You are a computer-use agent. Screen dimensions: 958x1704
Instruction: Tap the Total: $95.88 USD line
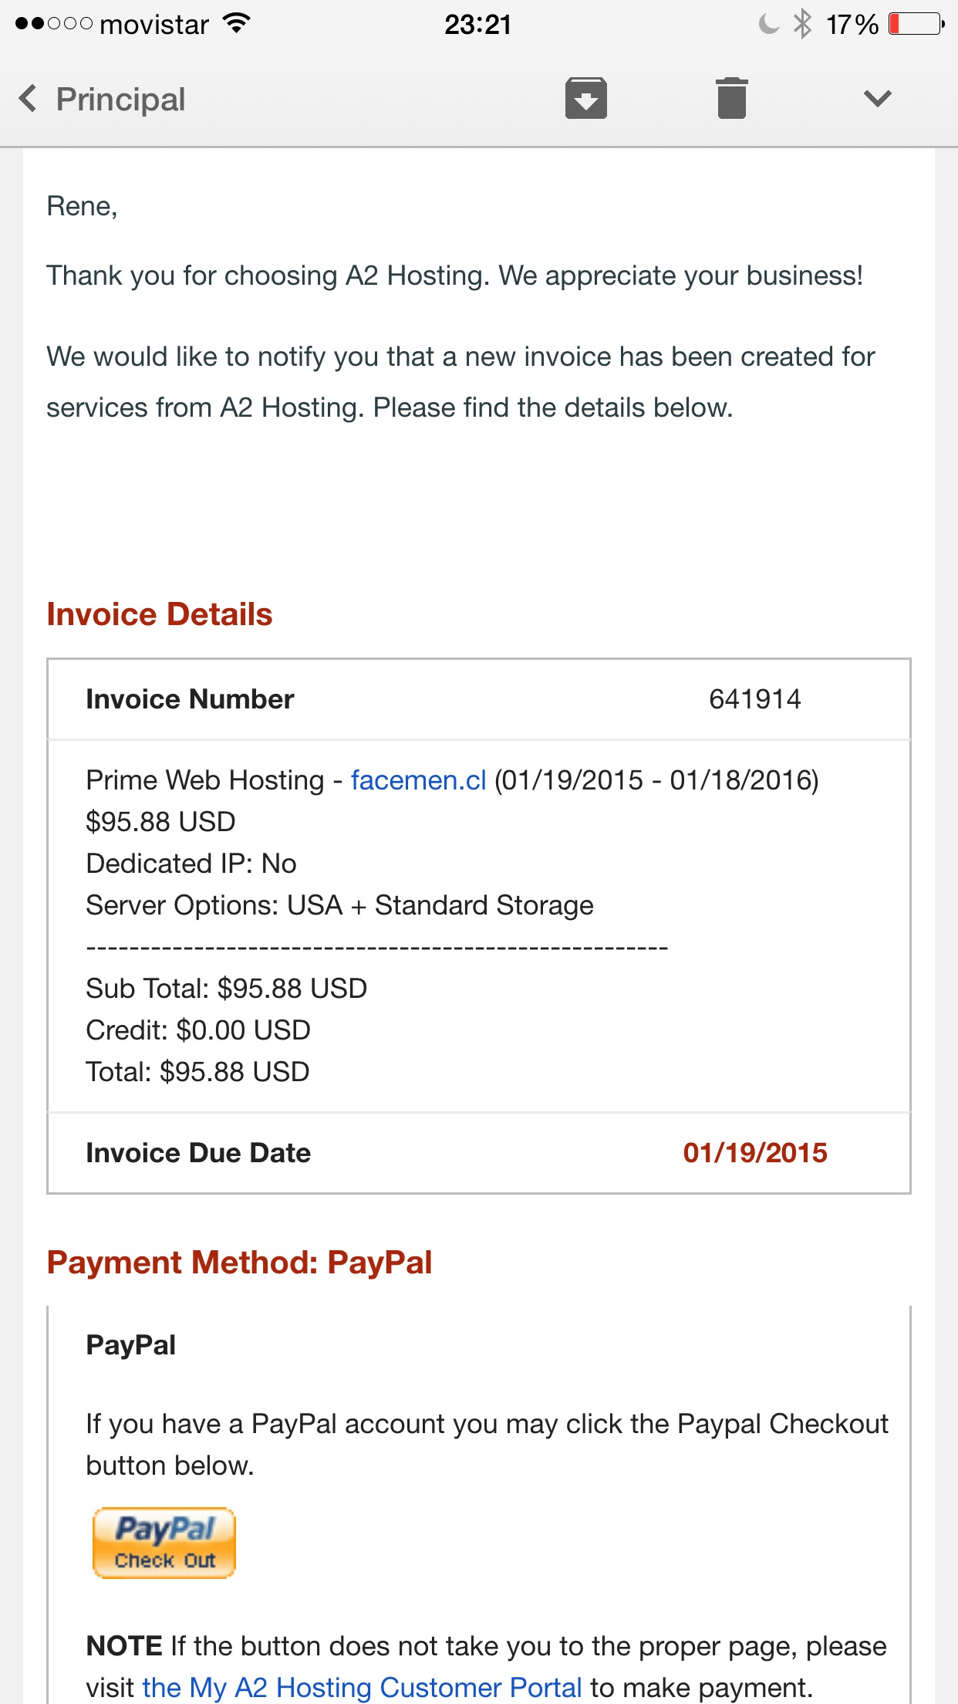point(197,1072)
